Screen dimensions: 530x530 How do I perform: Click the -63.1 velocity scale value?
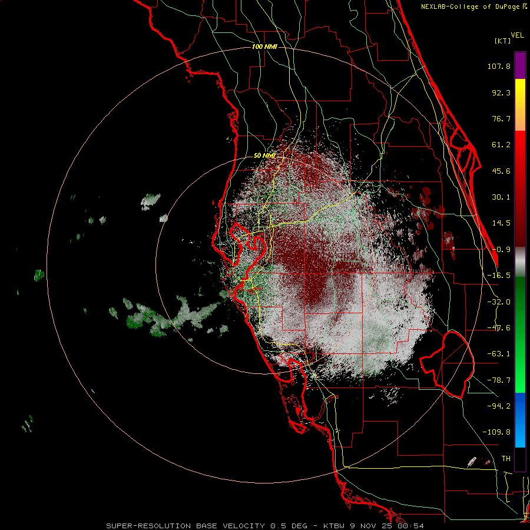pos(499,354)
